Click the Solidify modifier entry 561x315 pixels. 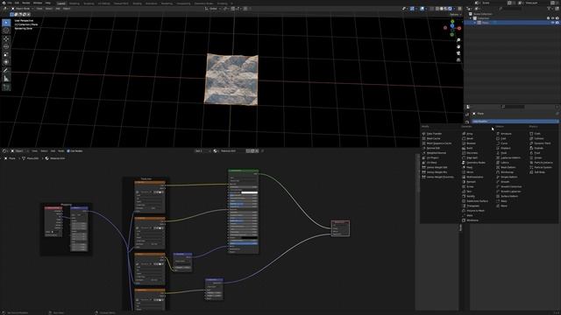pos(468,196)
